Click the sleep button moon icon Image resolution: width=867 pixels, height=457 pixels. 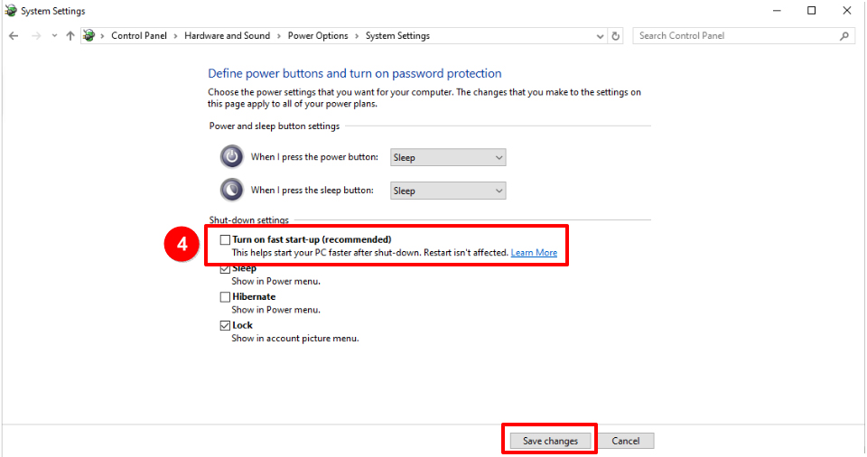(x=232, y=190)
